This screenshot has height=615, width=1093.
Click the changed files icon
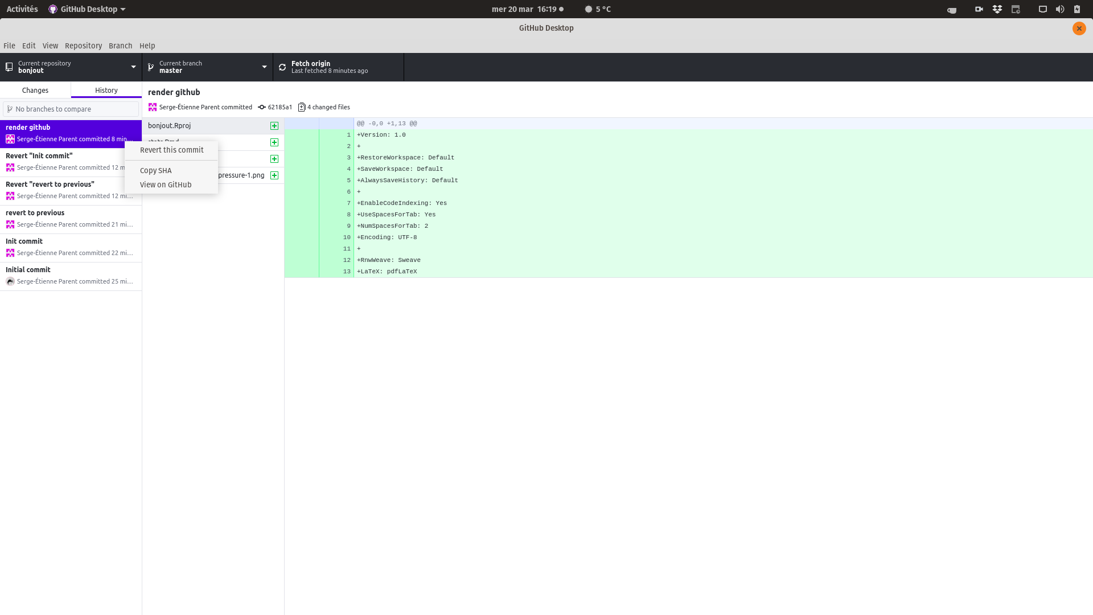click(x=302, y=107)
